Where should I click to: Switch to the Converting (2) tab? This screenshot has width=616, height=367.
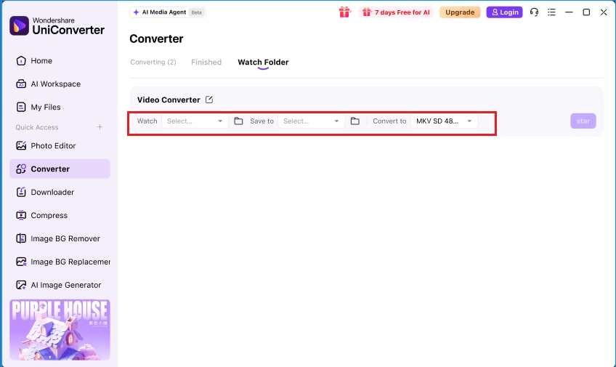[x=153, y=62]
